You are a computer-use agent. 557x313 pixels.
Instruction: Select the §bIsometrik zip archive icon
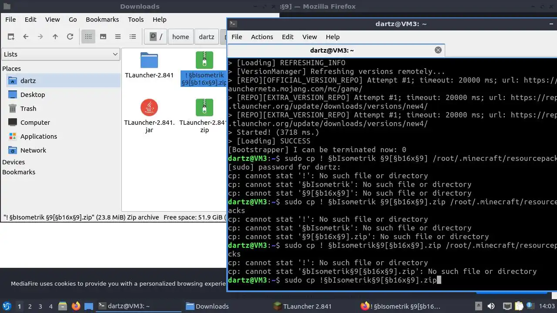click(204, 60)
